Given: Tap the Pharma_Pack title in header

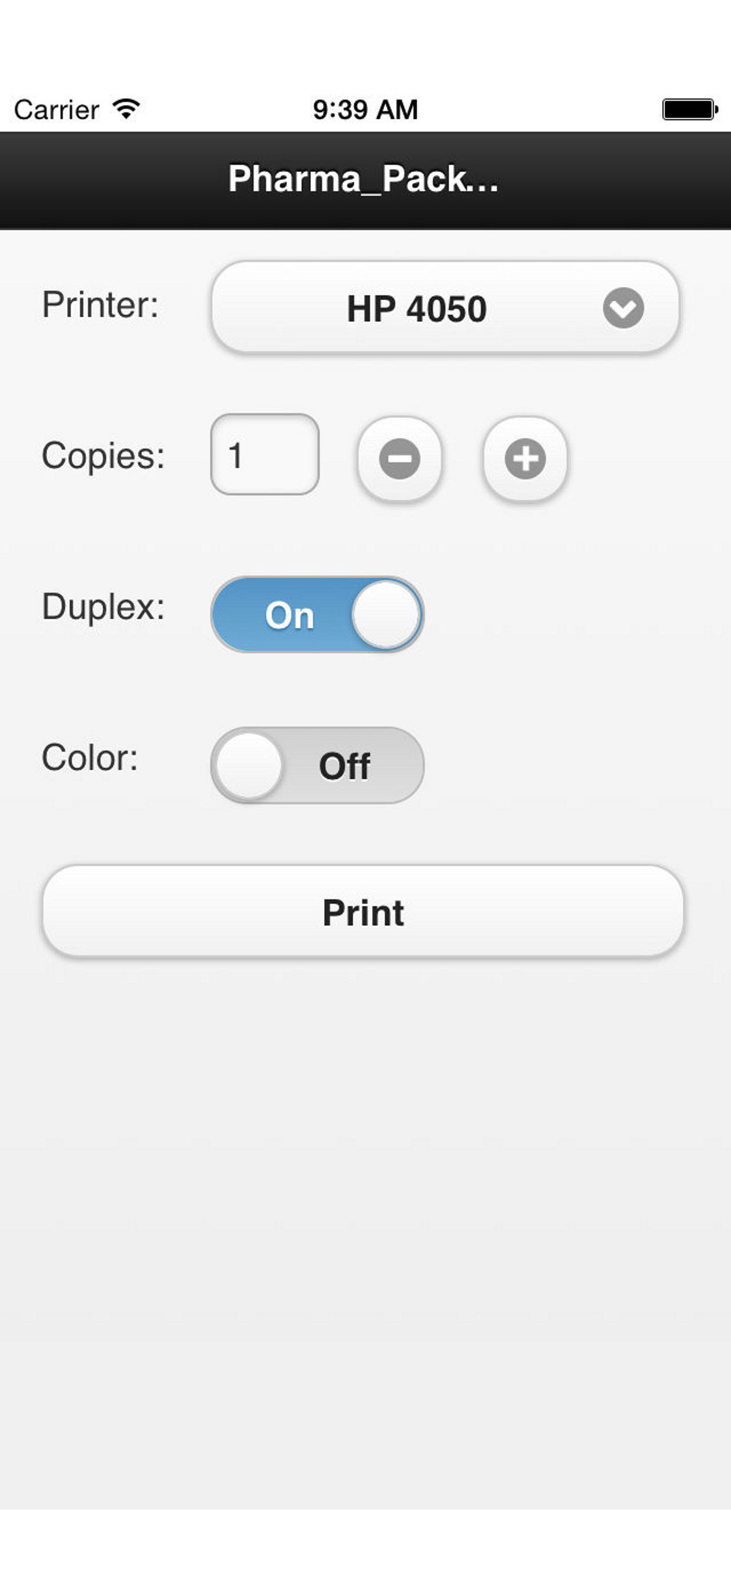Looking at the screenshot, I should pos(363,179).
